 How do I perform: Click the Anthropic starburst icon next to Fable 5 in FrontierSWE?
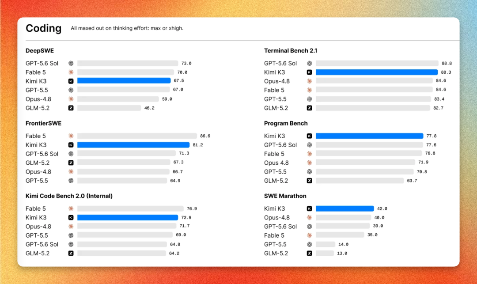tap(71, 136)
